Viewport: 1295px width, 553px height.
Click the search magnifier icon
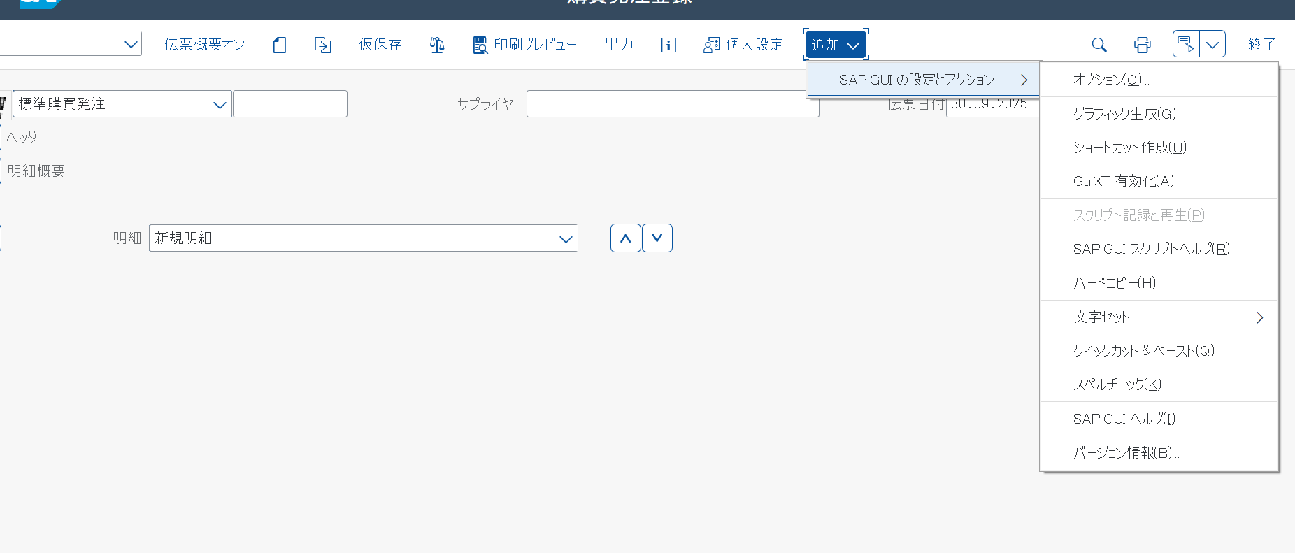(x=1099, y=45)
